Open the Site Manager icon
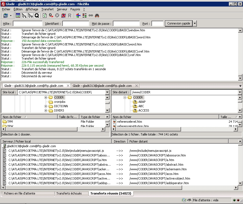Image resolution: width=243 pixels, height=204 pixels. 5,16
